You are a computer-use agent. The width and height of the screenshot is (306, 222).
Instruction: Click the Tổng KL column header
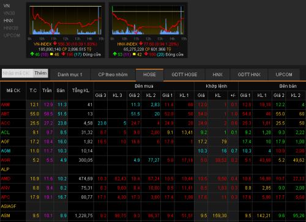pos(81,91)
